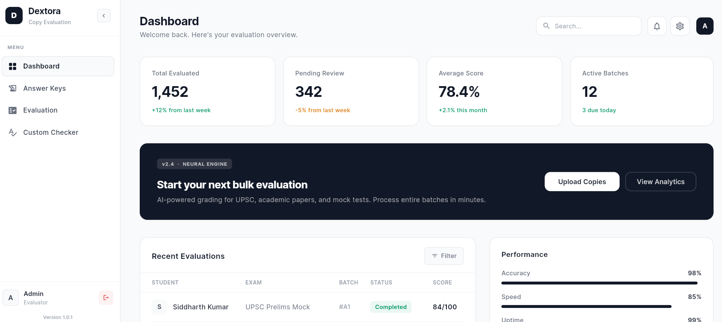Screen dimensions: 722x322
Task: Click Admin avatar in sidebar footer
Action: (11, 297)
